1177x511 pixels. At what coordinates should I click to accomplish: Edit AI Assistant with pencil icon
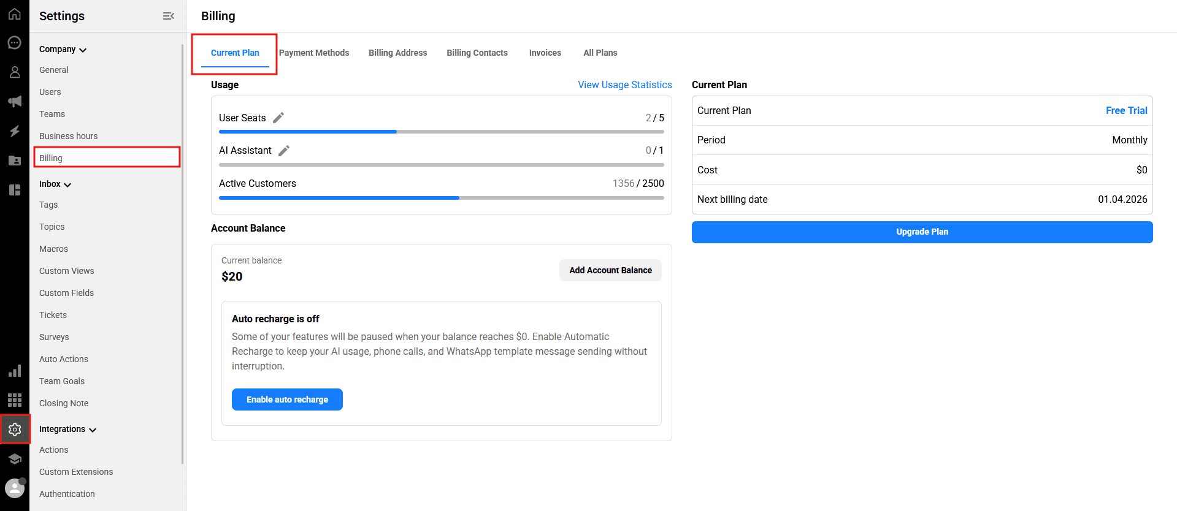pyautogui.click(x=284, y=151)
